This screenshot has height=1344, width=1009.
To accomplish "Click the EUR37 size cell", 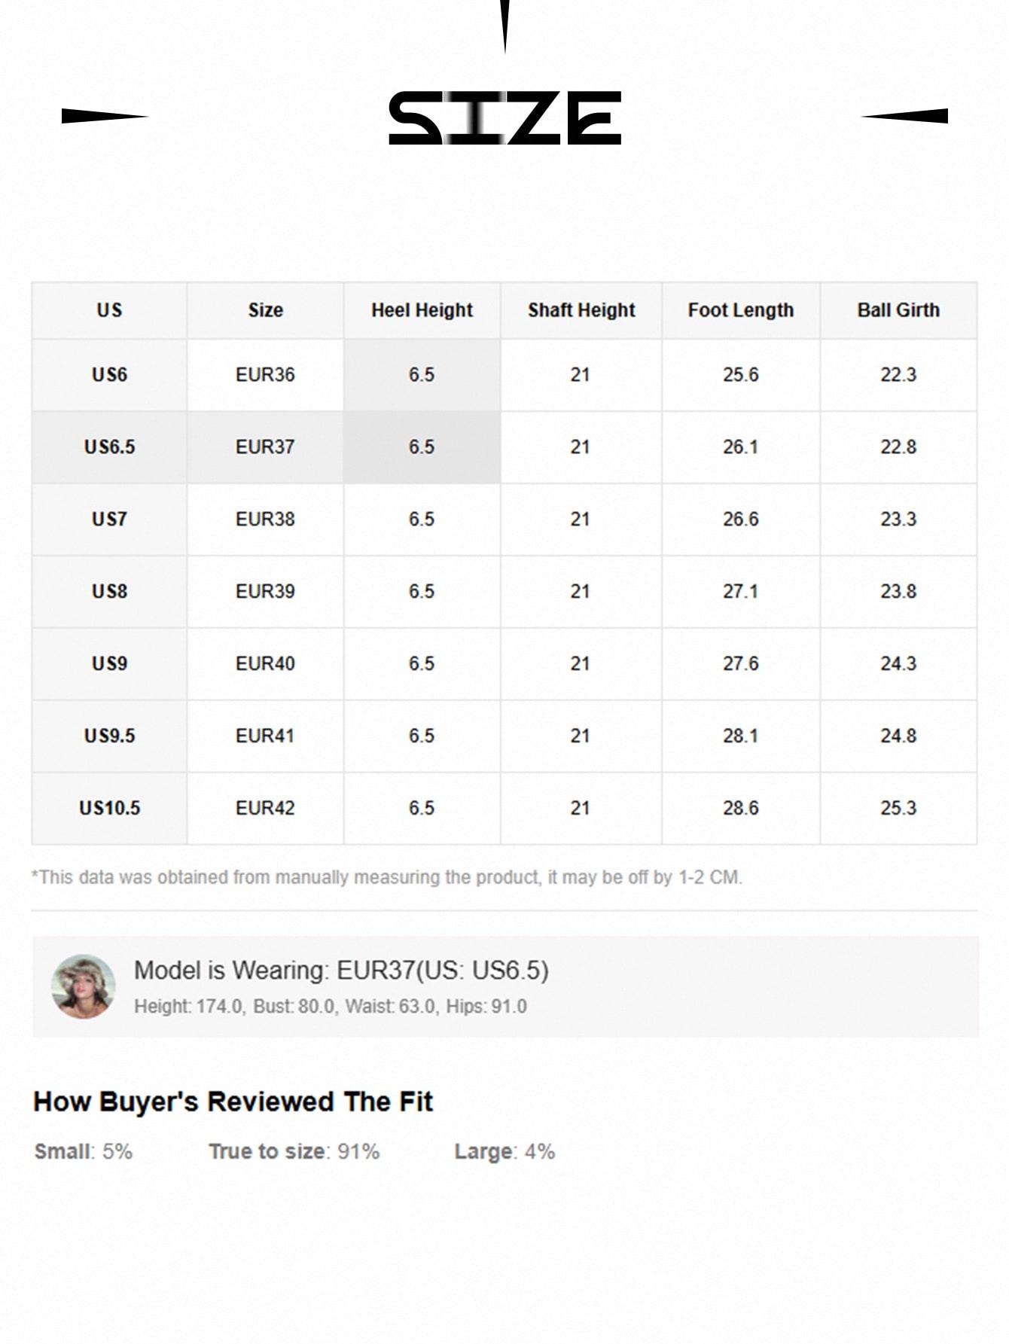I will click(265, 447).
